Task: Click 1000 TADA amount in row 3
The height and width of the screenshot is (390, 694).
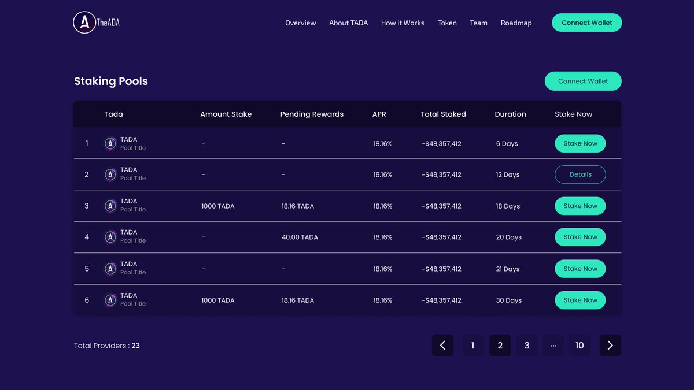Action: tap(218, 206)
